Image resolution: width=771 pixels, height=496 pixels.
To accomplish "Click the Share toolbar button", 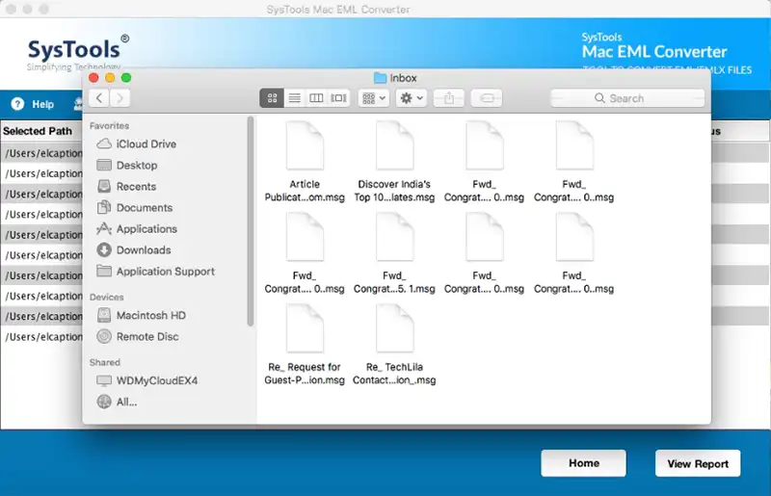I will point(449,98).
